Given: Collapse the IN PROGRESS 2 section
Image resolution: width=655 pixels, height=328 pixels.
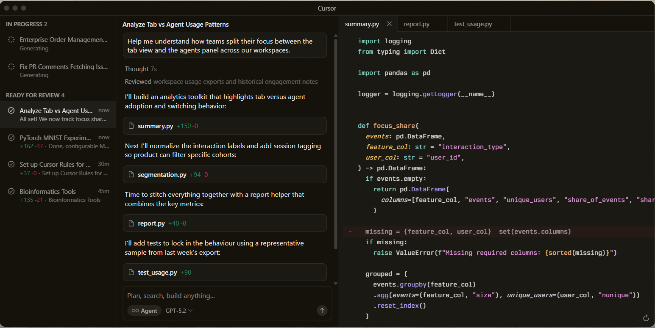Looking at the screenshot, I should 27,24.
